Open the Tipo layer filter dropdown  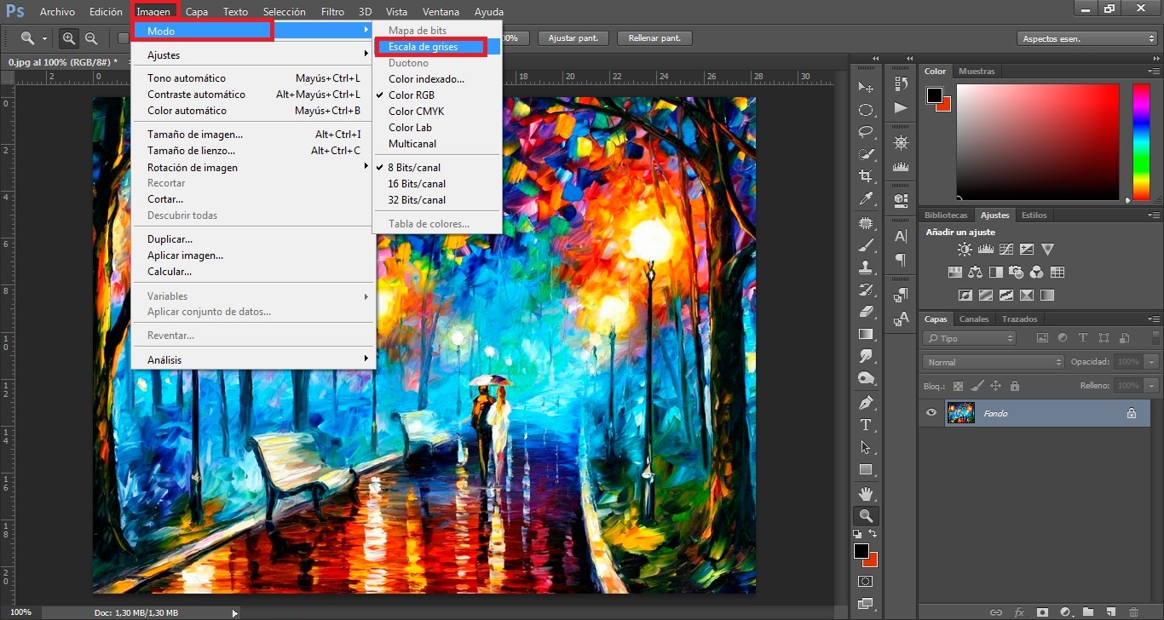click(x=970, y=338)
